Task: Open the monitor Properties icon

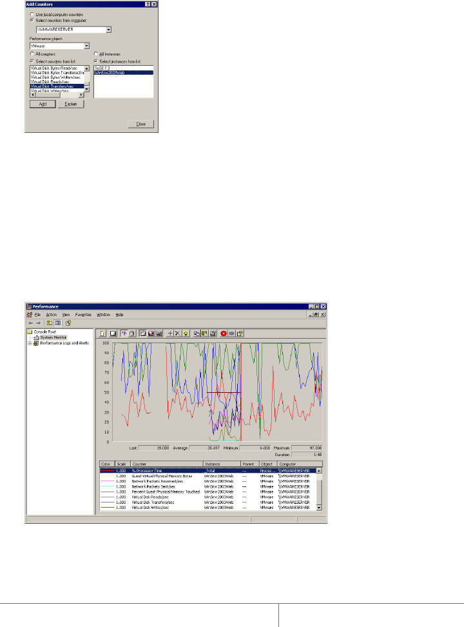Action: click(x=213, y=333)
